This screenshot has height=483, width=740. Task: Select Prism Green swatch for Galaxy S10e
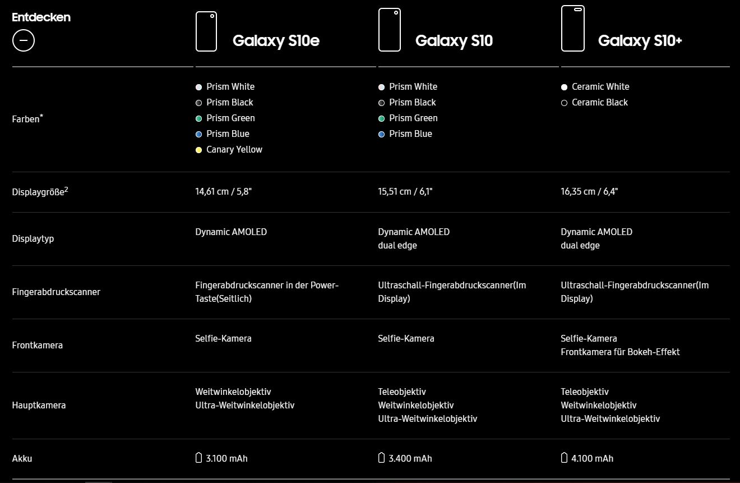coord(198,118)
